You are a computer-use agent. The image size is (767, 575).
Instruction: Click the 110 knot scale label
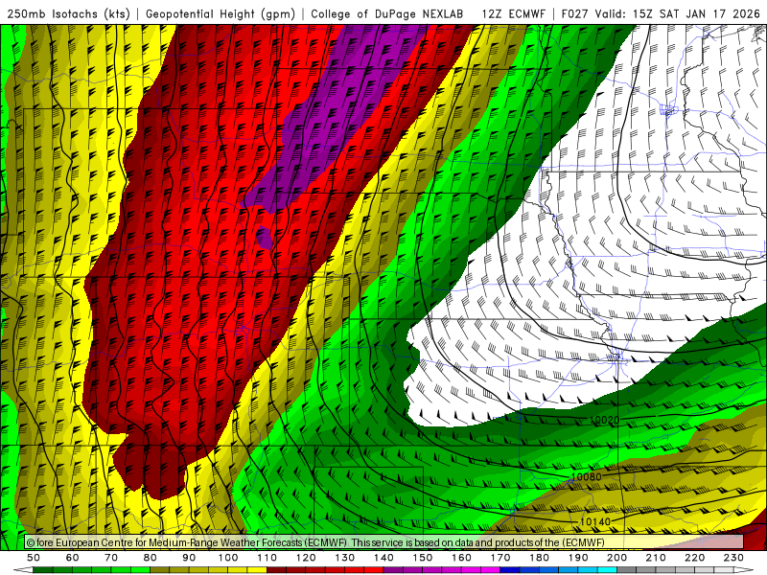click(267, 558)
